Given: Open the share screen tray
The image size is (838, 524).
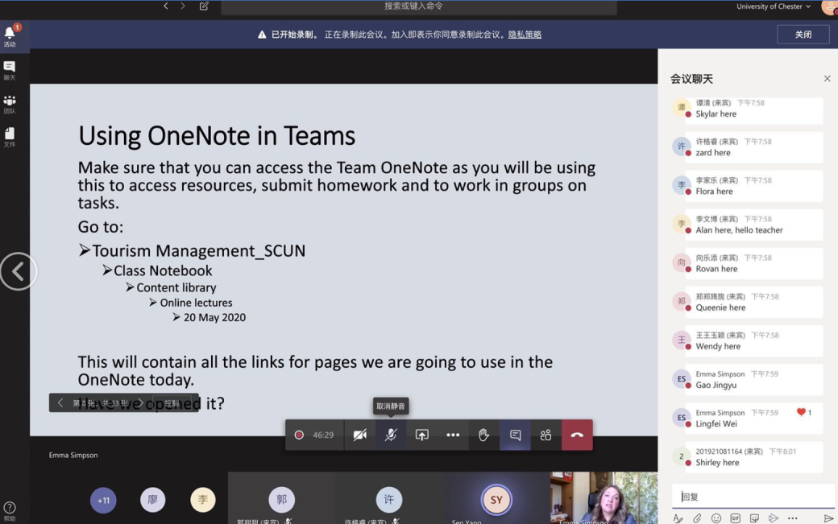Looking at the screenshot, I should [421, 435].
